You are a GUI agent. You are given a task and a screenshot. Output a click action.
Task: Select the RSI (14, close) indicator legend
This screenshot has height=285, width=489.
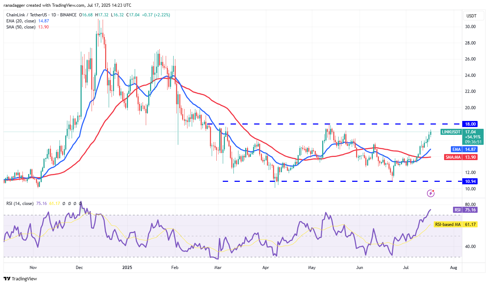coord(20,204)
